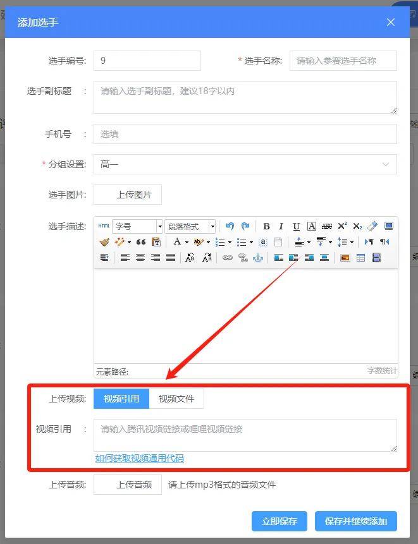Click the 立即保存 button
418x544 pixels.
(x=279, y=521)
